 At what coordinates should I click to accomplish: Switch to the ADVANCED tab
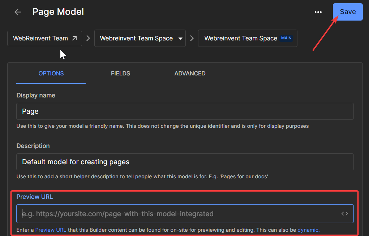tap(190, 73)
